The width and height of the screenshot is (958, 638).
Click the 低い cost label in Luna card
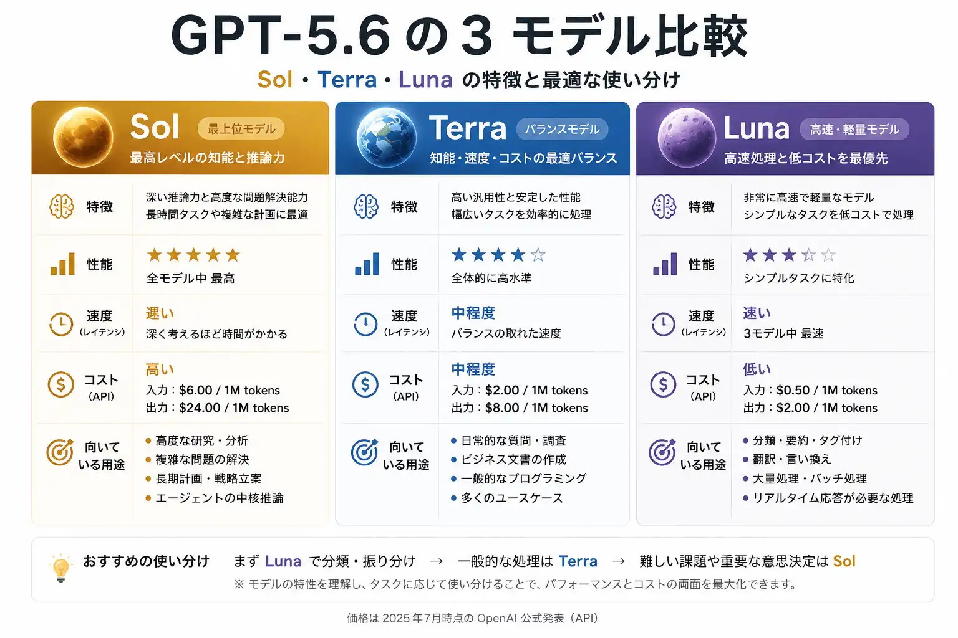(x=757, y=369)
